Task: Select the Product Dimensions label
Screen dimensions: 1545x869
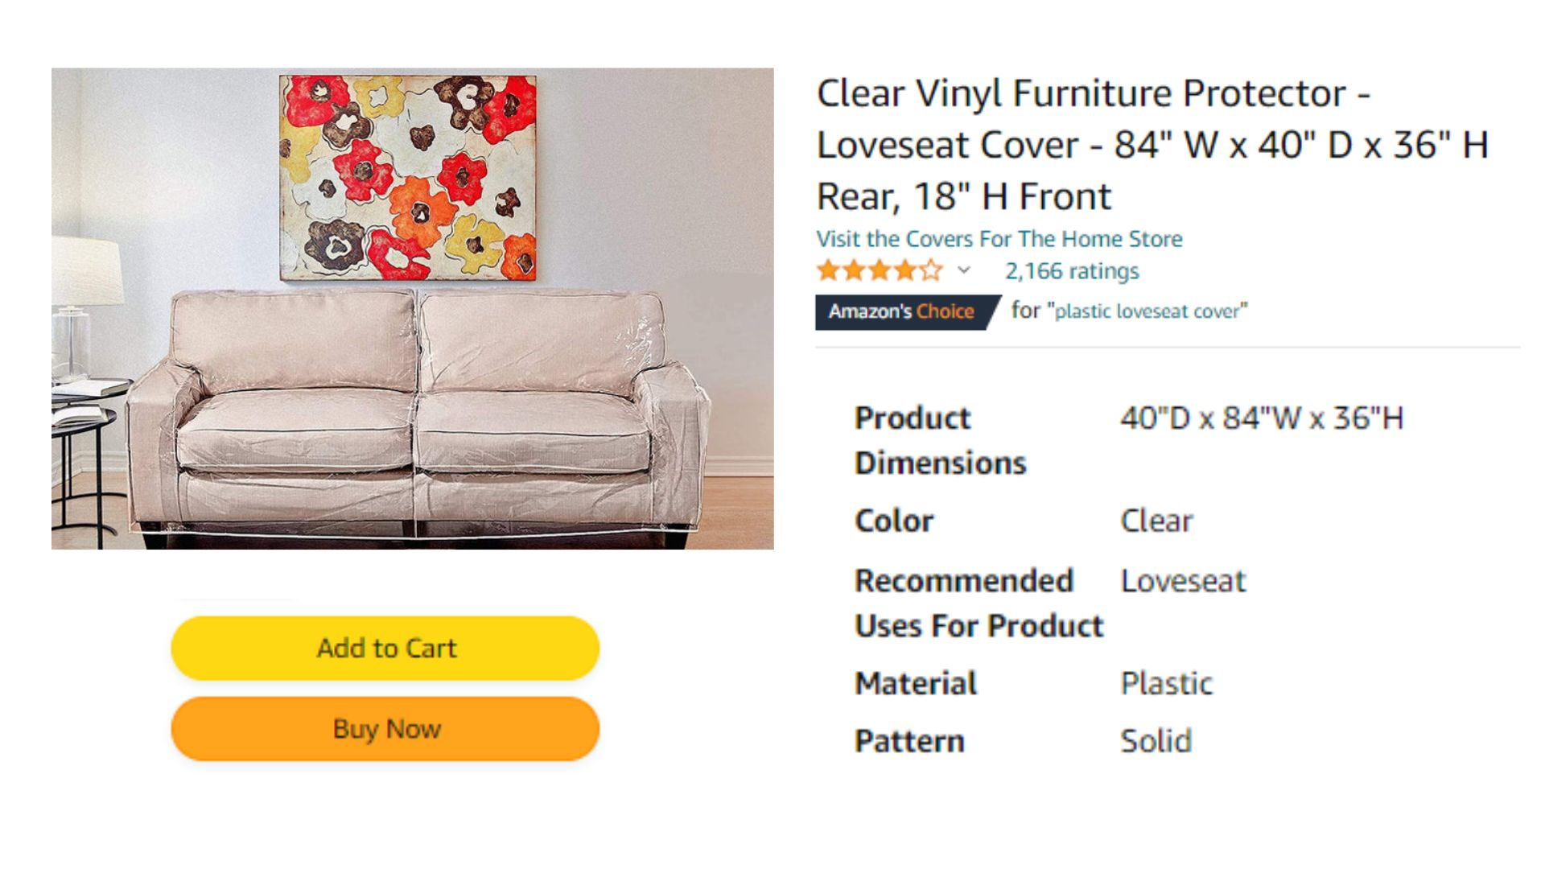Action: 941,440
